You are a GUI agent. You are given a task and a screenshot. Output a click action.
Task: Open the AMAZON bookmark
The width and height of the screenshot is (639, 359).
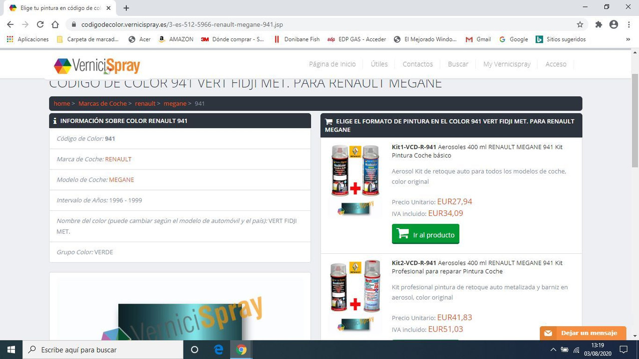(176, 39)
